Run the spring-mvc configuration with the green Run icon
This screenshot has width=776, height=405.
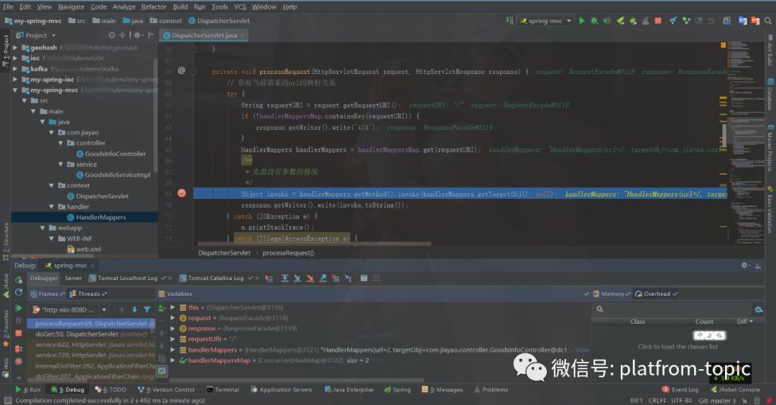coord(582,21)
